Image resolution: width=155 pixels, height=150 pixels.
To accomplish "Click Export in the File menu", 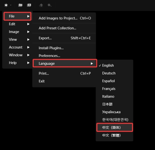I will pos(64,38).
